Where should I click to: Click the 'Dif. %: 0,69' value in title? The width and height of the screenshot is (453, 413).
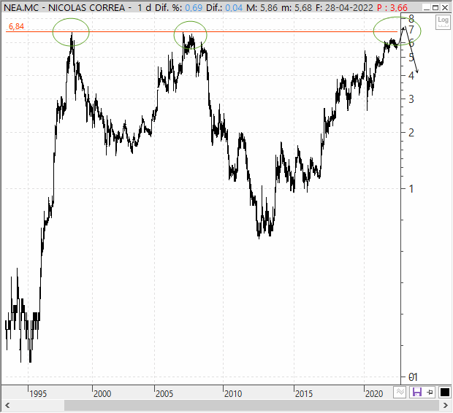(x=178, y=8)
